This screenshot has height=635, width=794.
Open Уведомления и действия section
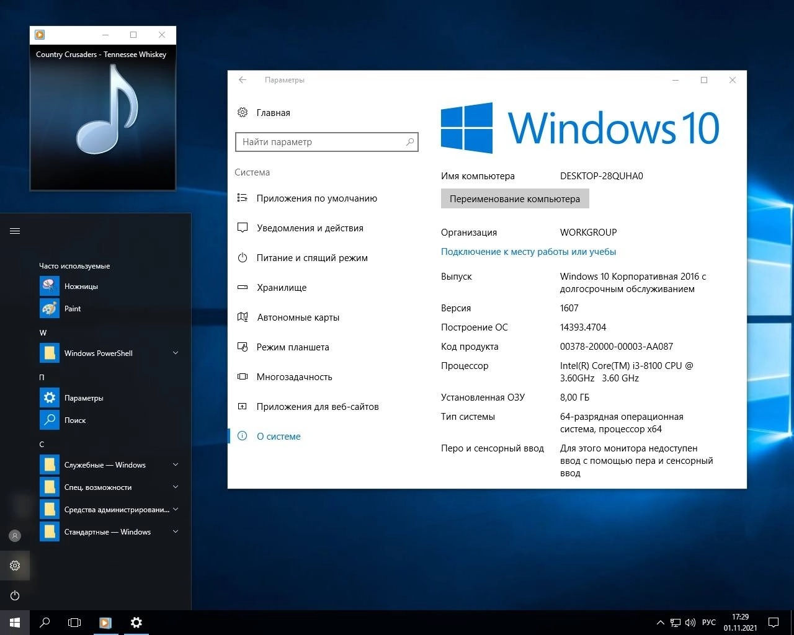[310, 228]
